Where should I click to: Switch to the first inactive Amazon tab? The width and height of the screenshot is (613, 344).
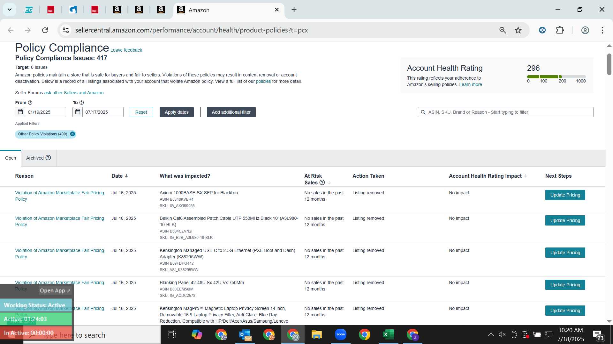(x=117, y=10)
